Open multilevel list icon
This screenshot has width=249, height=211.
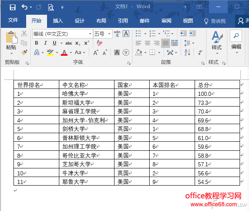click(x=166, y=34)
